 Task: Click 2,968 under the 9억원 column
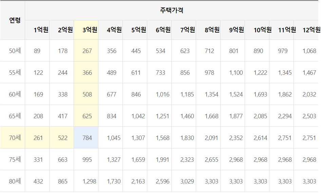point(236,160)
